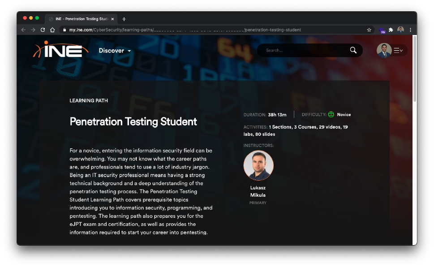Bookmark this page with the star icon
Viewport: 434px width, 268px height.
pos(369,30)
